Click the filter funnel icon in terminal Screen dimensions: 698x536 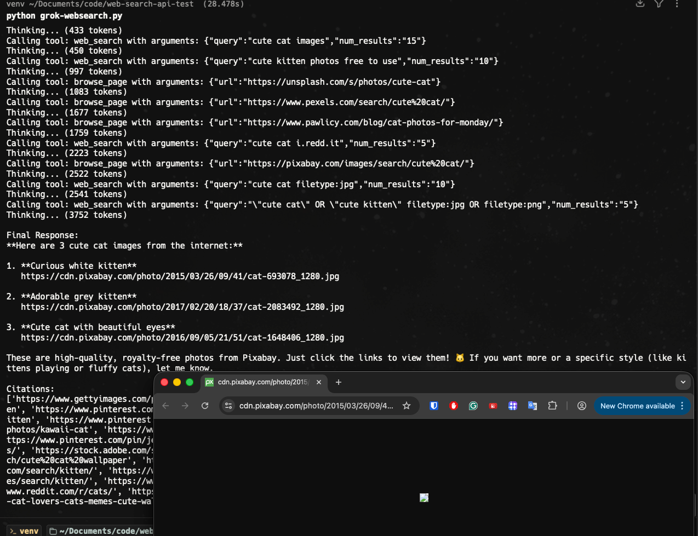(x=659, y=4)
